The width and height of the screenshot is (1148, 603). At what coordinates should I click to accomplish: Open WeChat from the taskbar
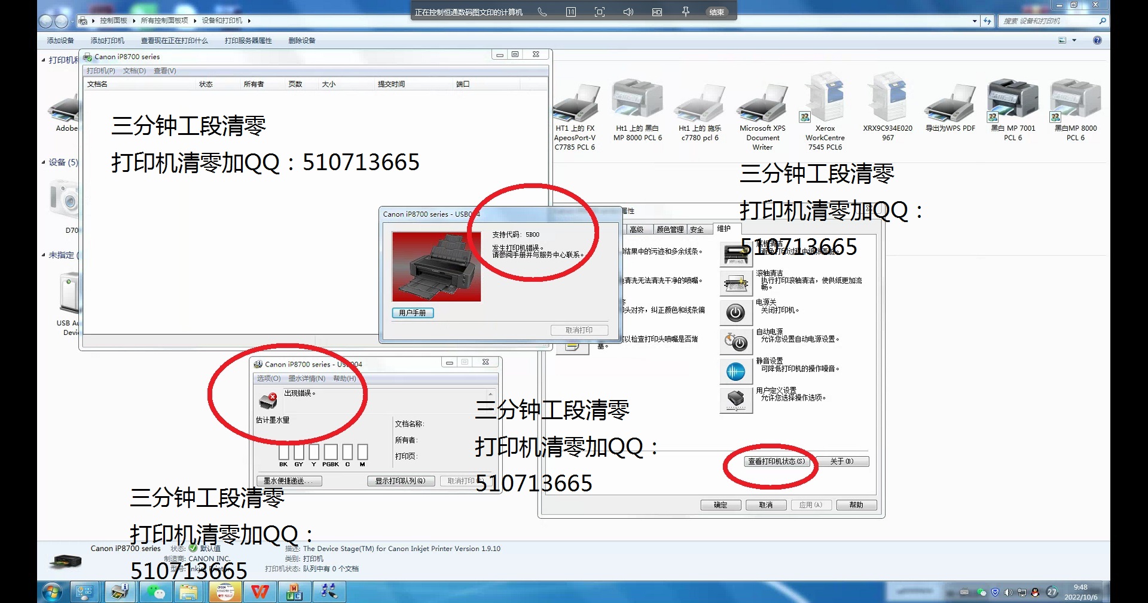[x=156, y=592]
